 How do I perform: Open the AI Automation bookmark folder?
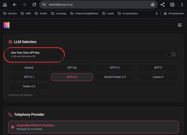(128, 13)
